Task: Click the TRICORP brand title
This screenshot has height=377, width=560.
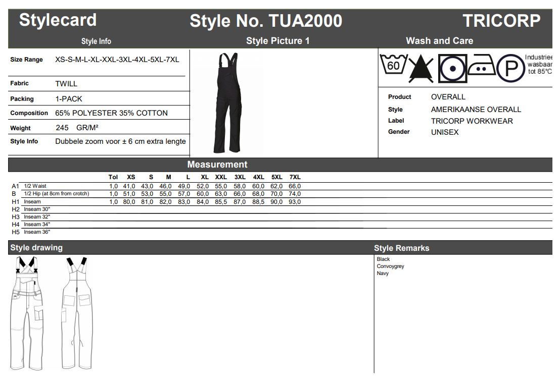Action: point(501,21)
